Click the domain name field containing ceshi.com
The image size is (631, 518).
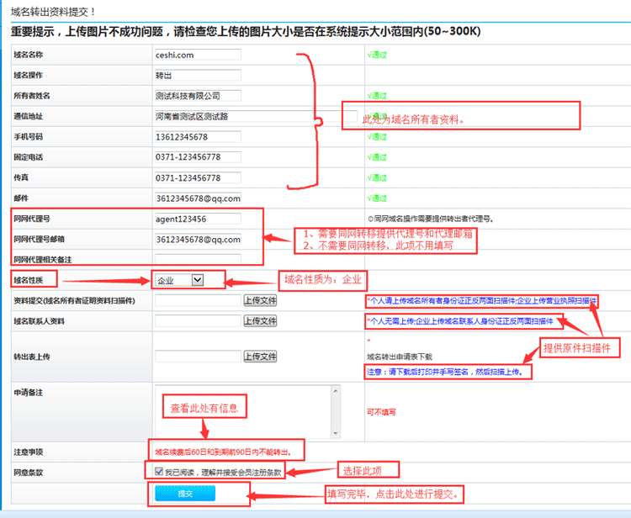coord(198,55)
